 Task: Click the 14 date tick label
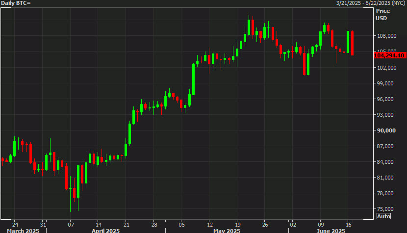[99, 225]
